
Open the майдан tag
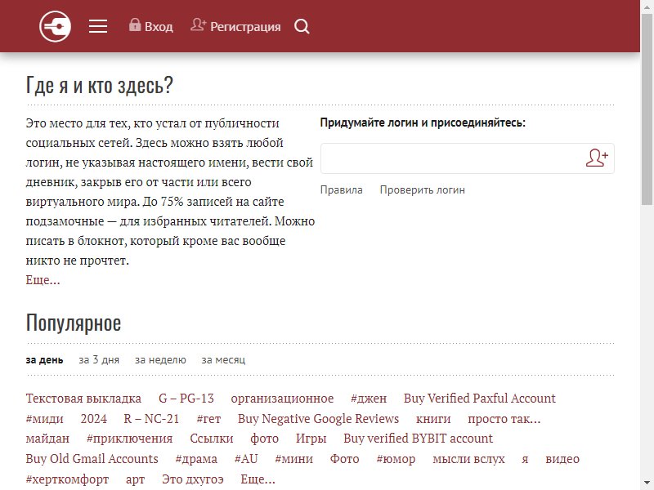click(47, 439)
